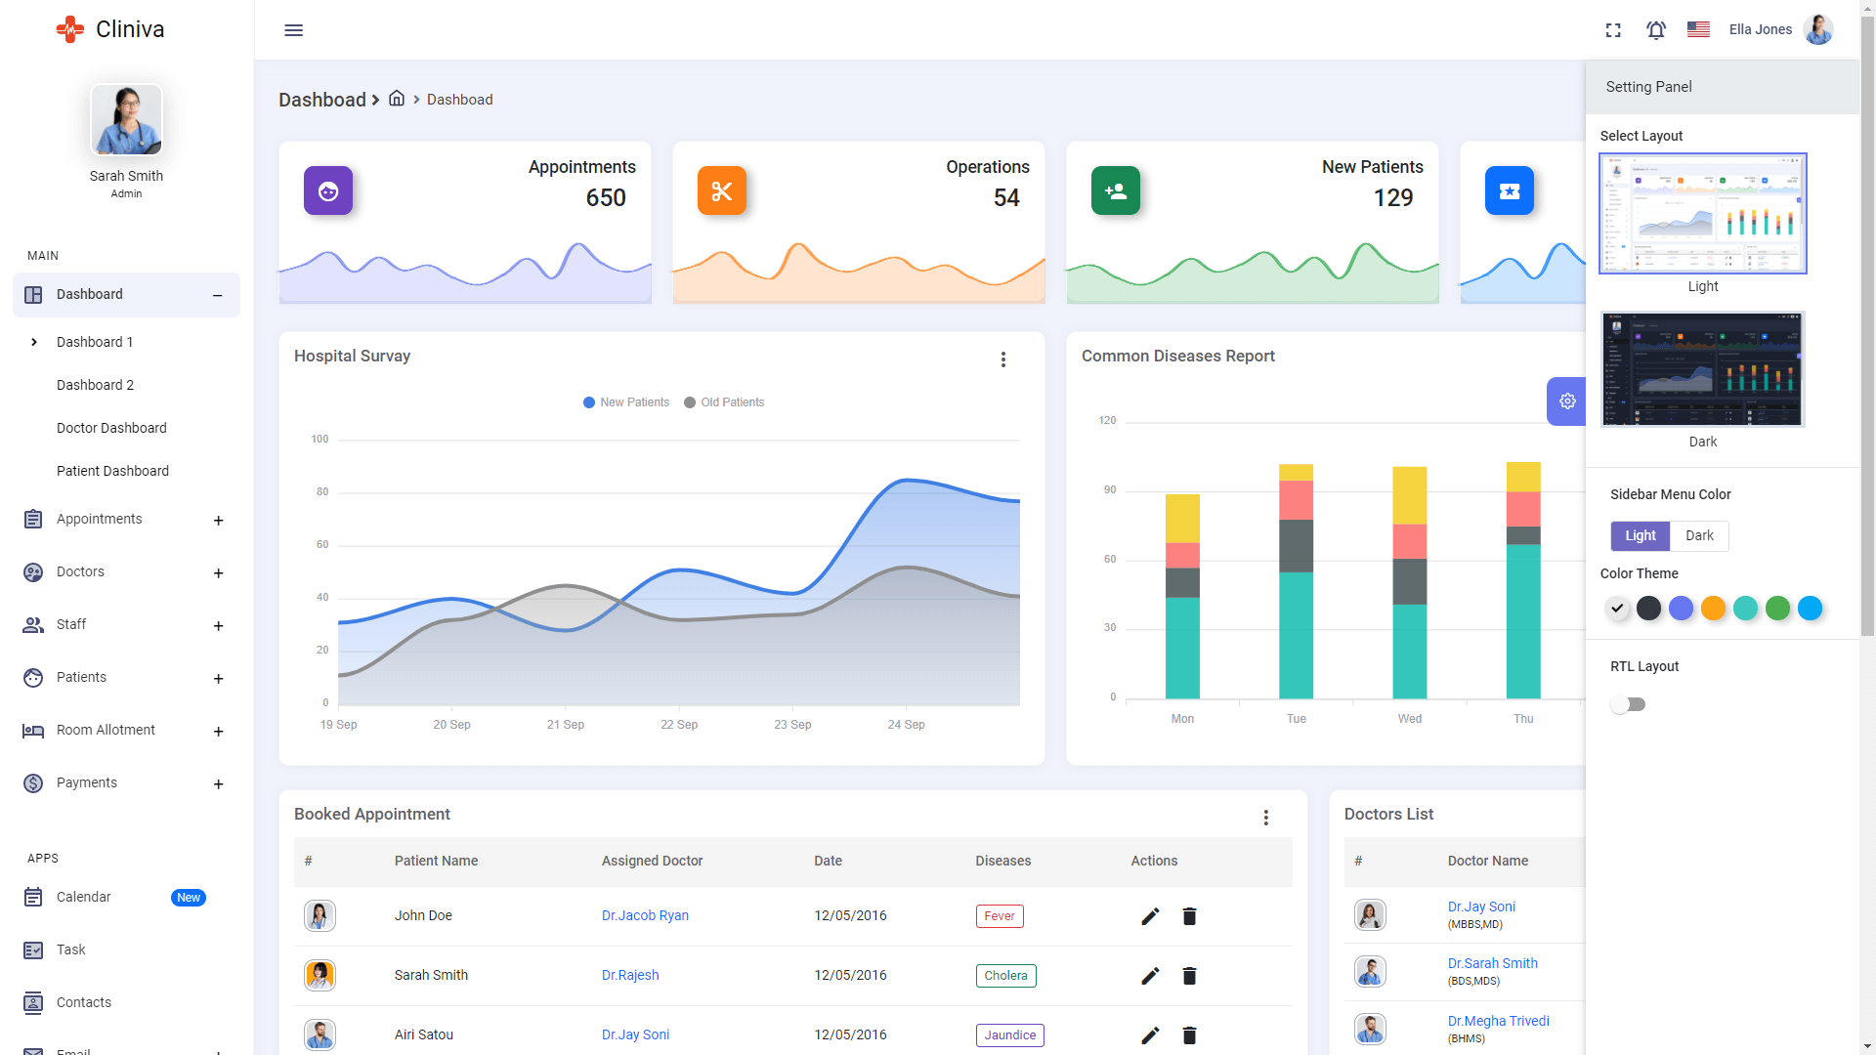Click the US flag language icon
The height and width of the screenshot is (1055, 1876).
pos(1698,29)
